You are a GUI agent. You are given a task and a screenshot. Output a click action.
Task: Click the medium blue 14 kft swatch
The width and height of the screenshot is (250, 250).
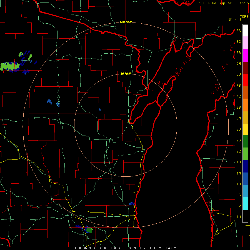point(245,179)
